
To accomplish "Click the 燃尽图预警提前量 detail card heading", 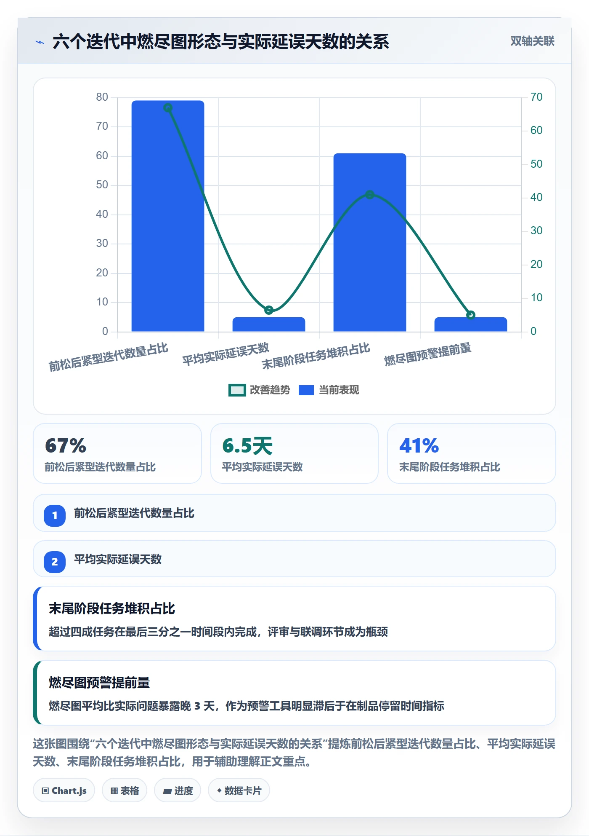I will point(99,683).
